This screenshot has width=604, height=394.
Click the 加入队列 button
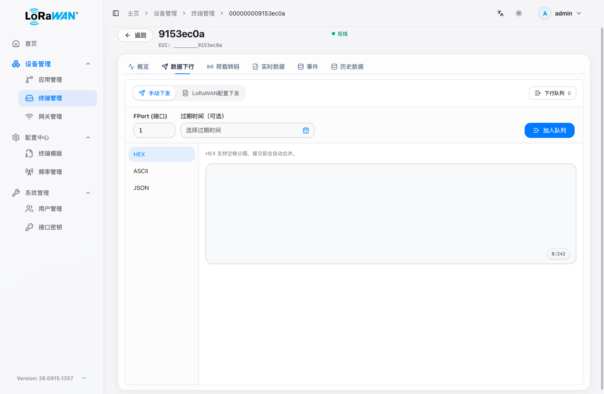pyautogui.click(x=549, y=130)
